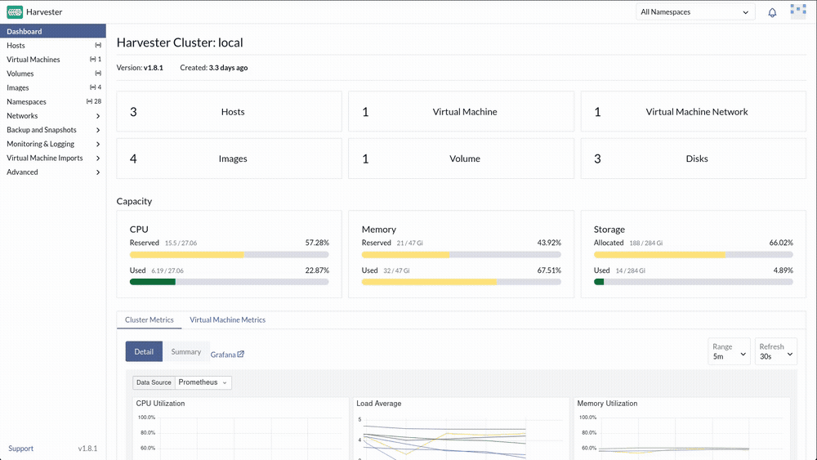The image size is (817, 460).
Task: Click the 4 Images card
Action: pyautogui.click(x=230, y=159)
